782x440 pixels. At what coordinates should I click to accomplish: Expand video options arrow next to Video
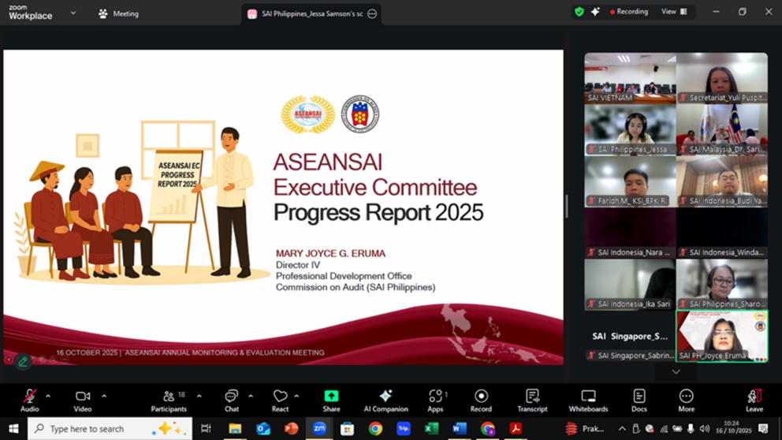tap(104, 396)
